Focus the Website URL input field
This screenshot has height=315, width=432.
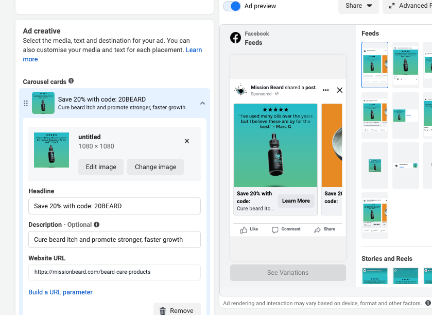coord(115,272)
